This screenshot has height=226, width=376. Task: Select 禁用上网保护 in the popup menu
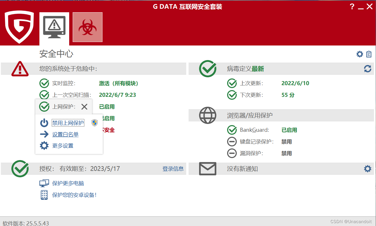[68, 123]
